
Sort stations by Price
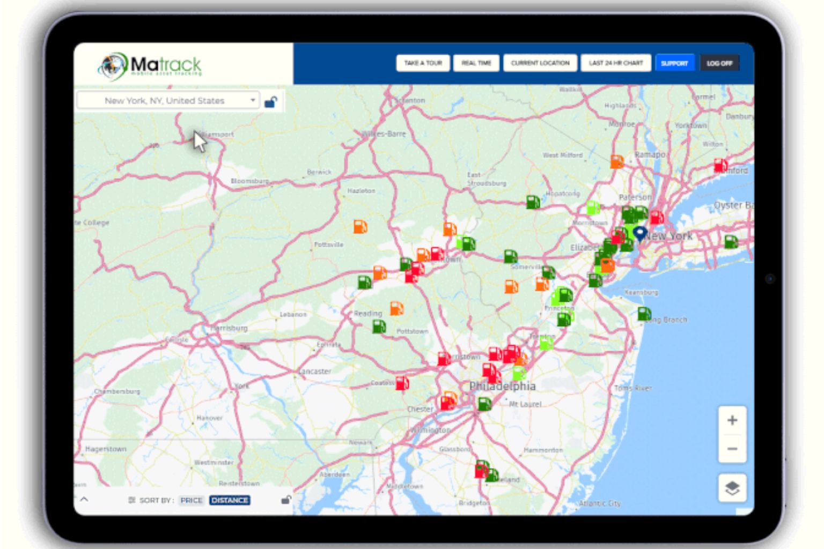tap(192, 500)
